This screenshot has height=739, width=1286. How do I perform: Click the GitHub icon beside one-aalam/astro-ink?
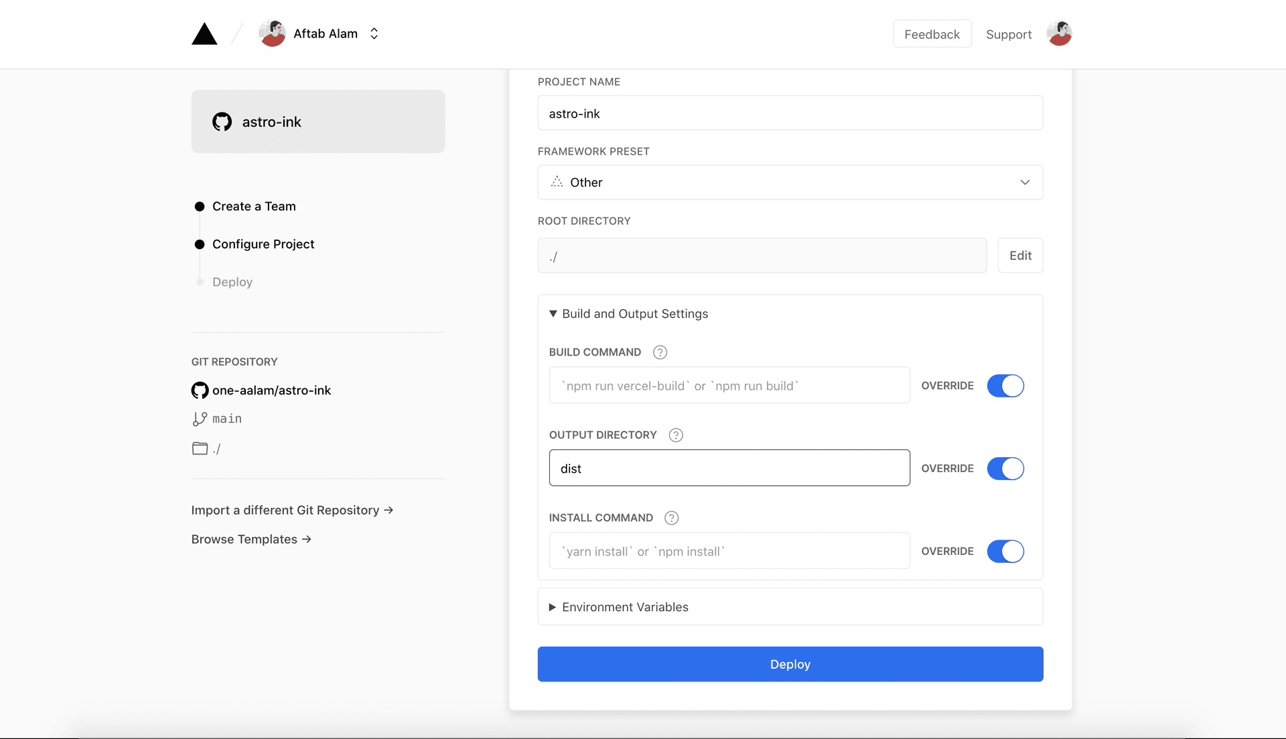pyautogui.click(x=200, y=390)
